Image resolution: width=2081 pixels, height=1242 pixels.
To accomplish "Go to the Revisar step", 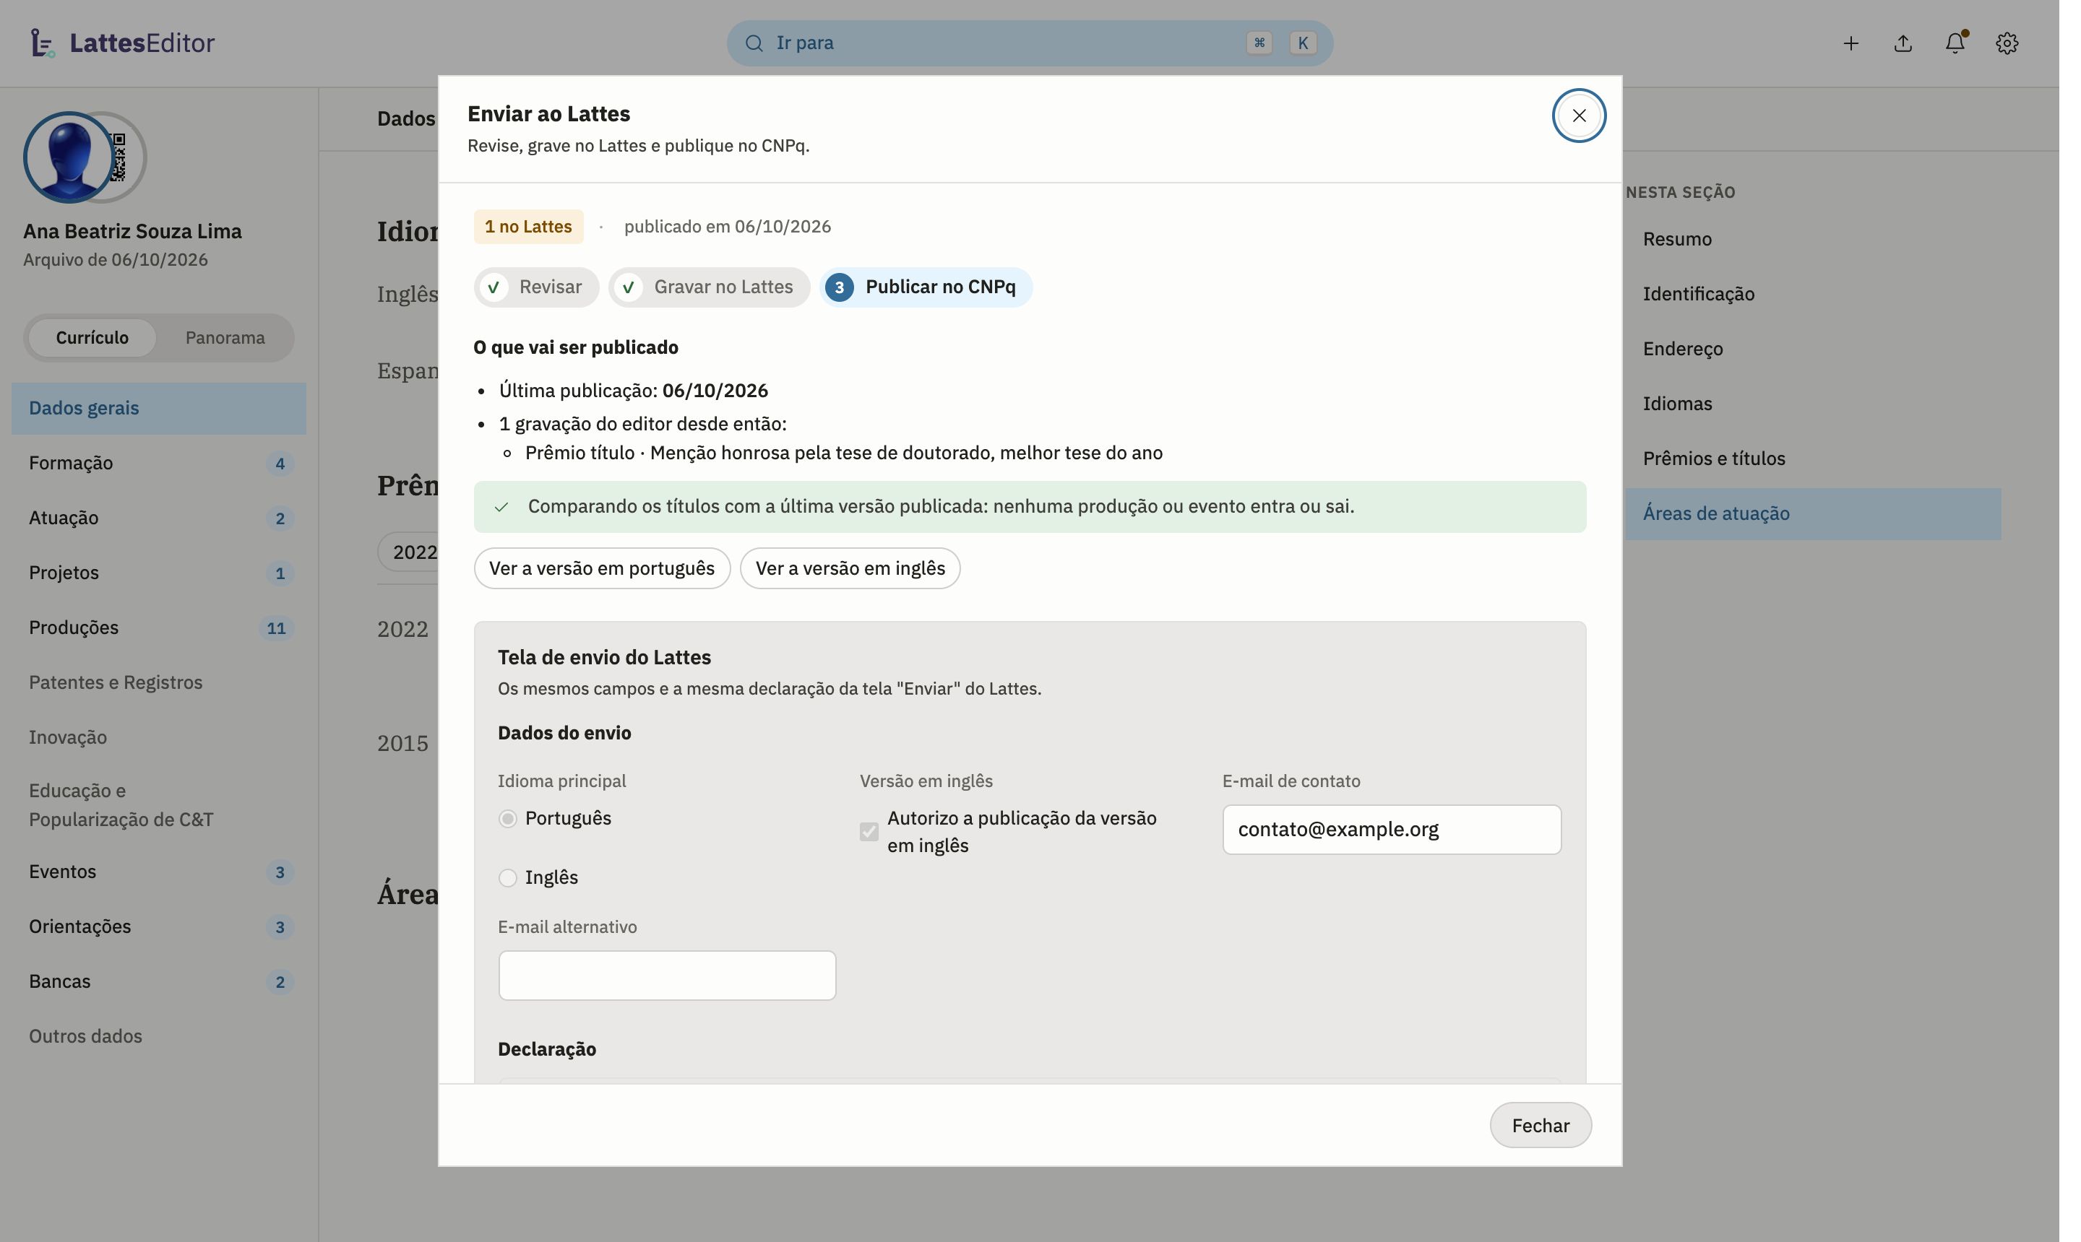I will tap(536, 287).
